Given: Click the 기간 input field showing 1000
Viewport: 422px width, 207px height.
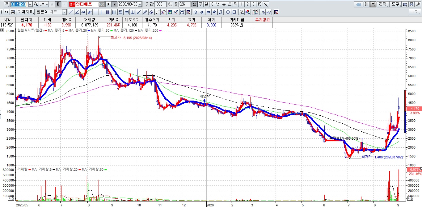Looking at the screenshot, I should [160, 4].
